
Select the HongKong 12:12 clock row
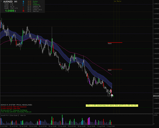tap(34, 5)
